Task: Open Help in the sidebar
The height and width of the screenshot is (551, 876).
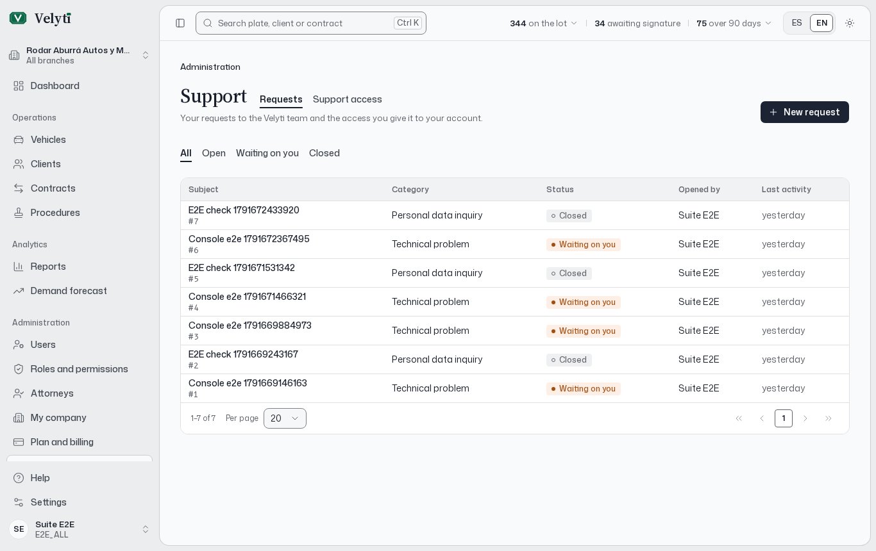Action: (80, 478)
